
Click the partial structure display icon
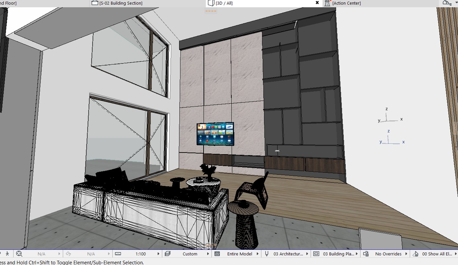[x=217, y=254]
